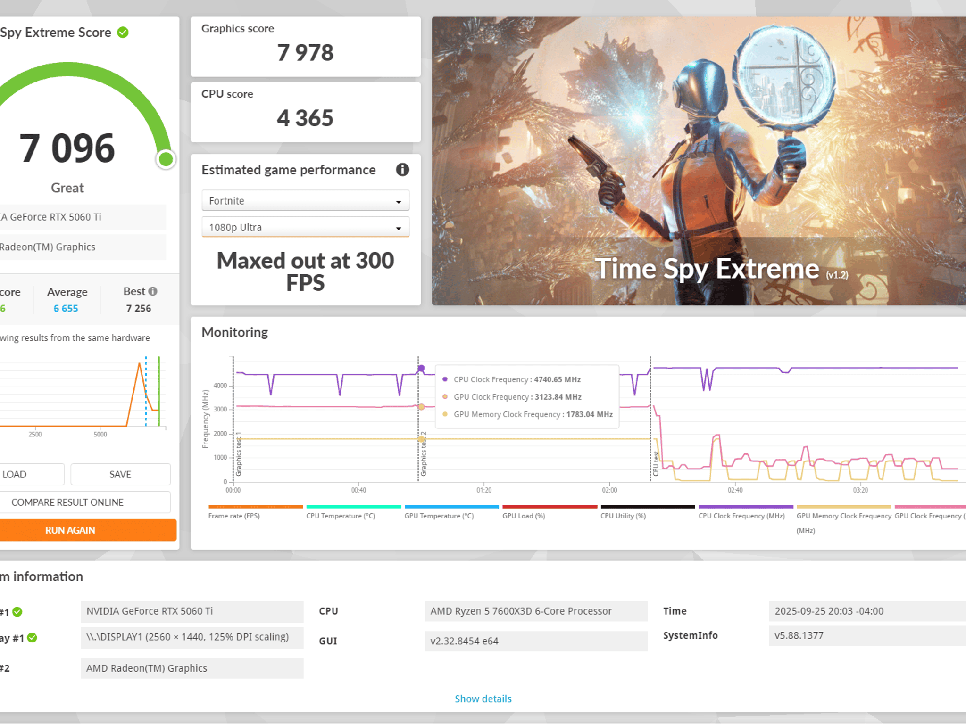Toggle Frame rate (FPS) legend series
This screenshot has height=724, width=966.
click(x=255, y=512)
